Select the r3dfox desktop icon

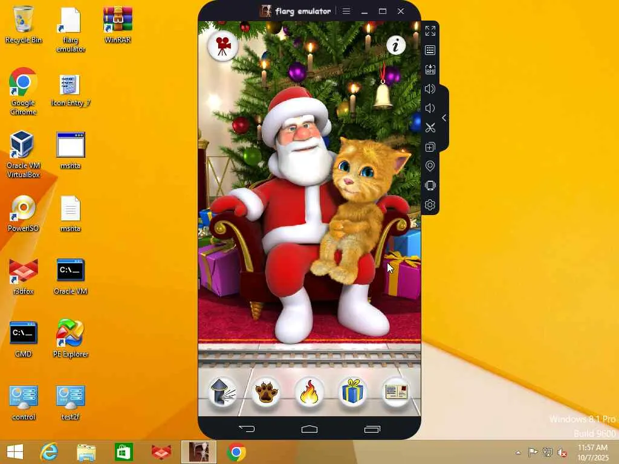24,276
